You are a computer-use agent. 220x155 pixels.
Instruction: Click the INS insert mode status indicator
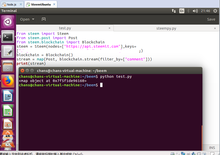(212, 148)
